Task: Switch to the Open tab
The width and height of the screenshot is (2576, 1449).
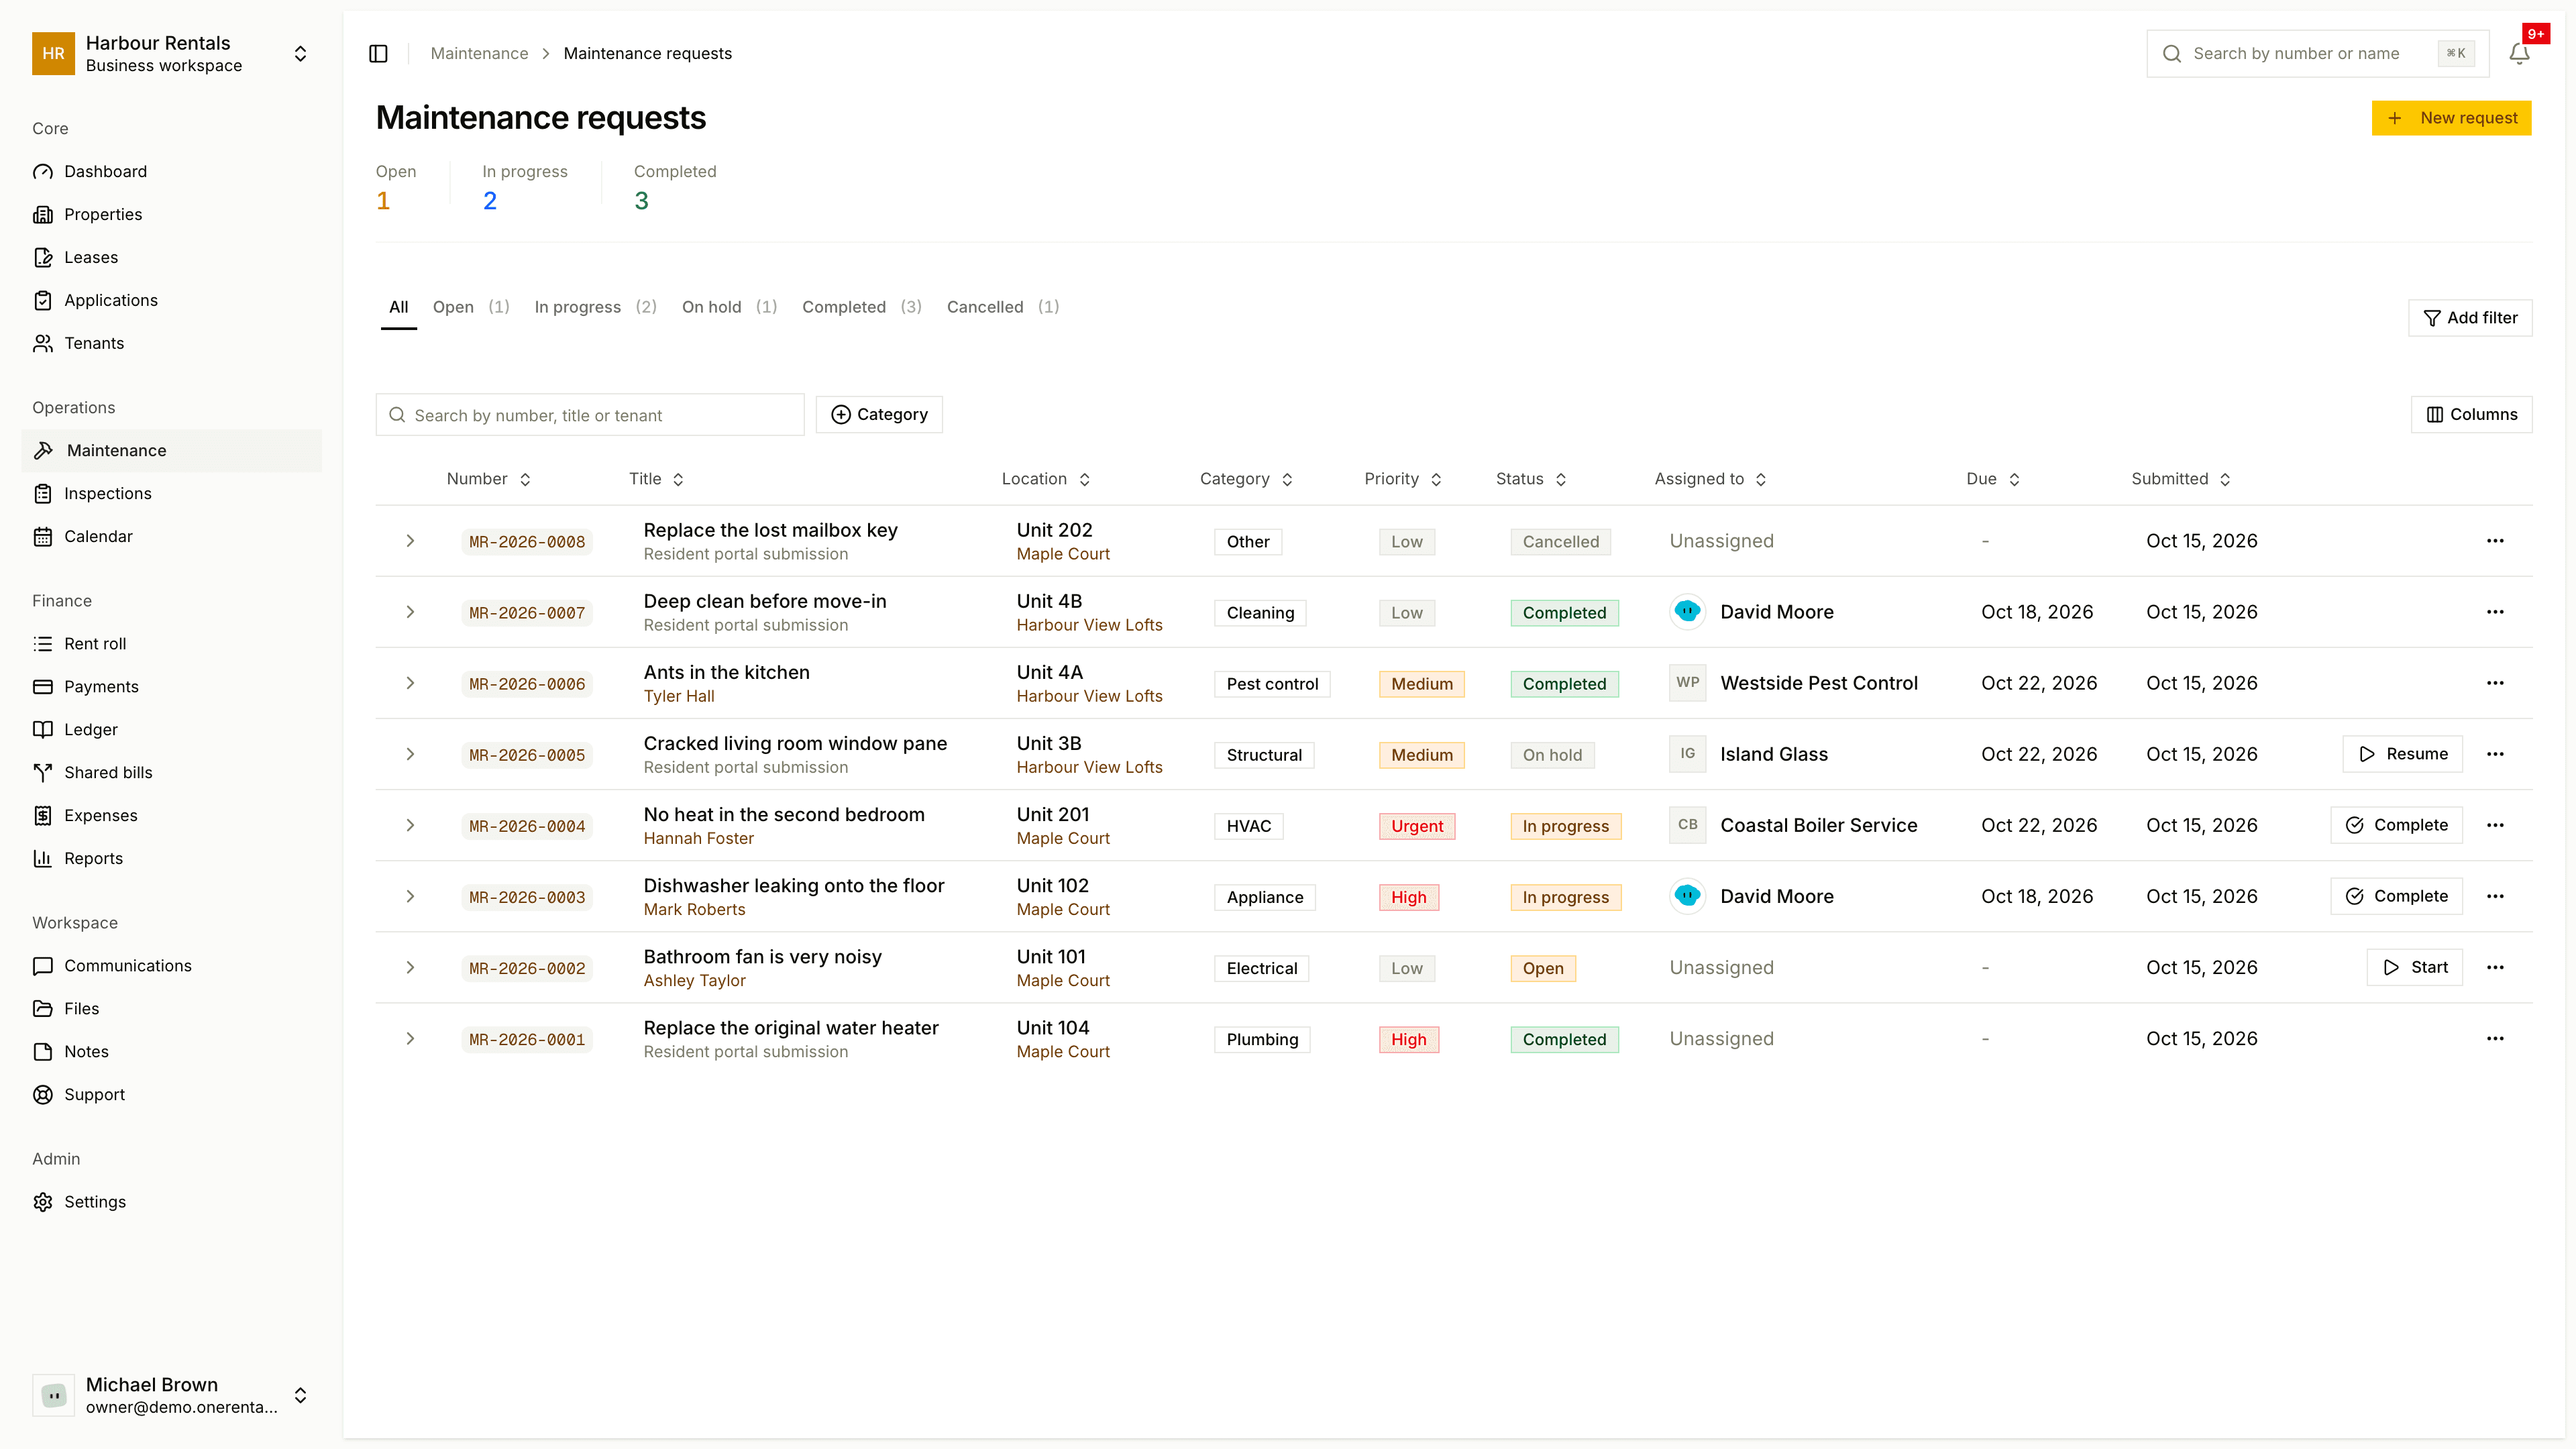Action: (x=471, y=307)
